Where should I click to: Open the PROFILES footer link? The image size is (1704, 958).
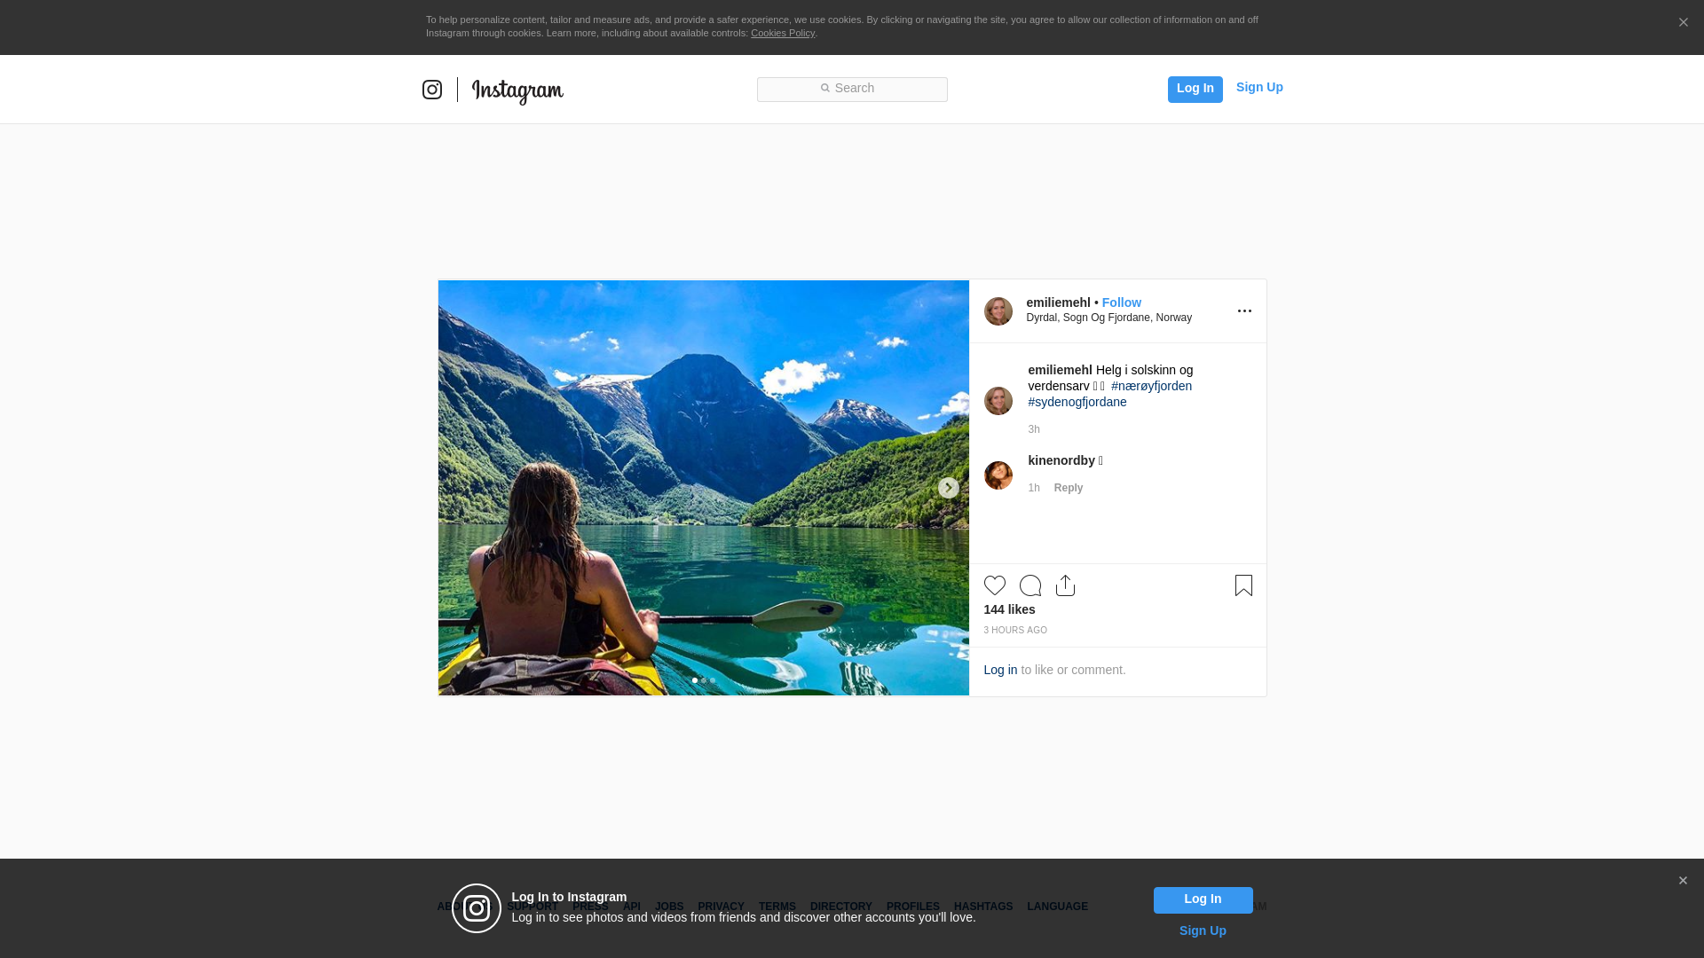click(913, 907)
